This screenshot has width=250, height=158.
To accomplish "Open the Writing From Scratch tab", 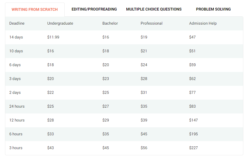I will tap(35, 10).
